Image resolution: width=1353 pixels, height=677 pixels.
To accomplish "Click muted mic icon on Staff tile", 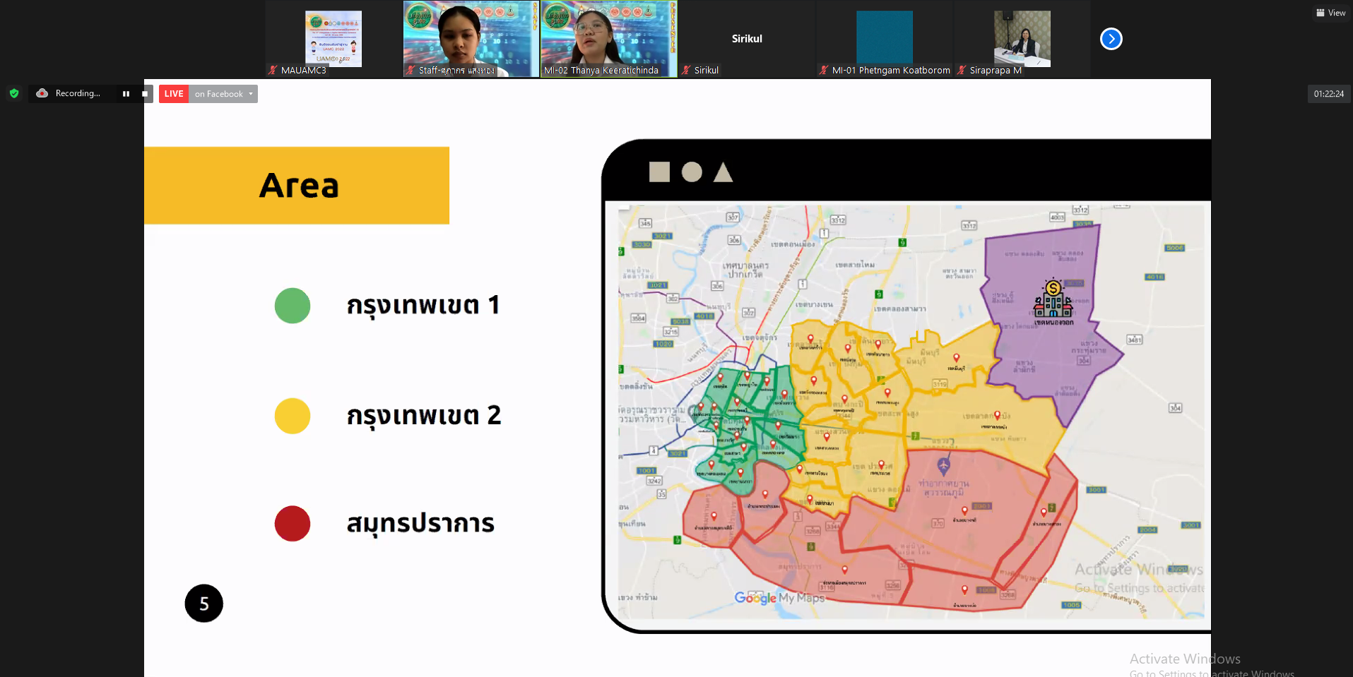I will 410,70.
